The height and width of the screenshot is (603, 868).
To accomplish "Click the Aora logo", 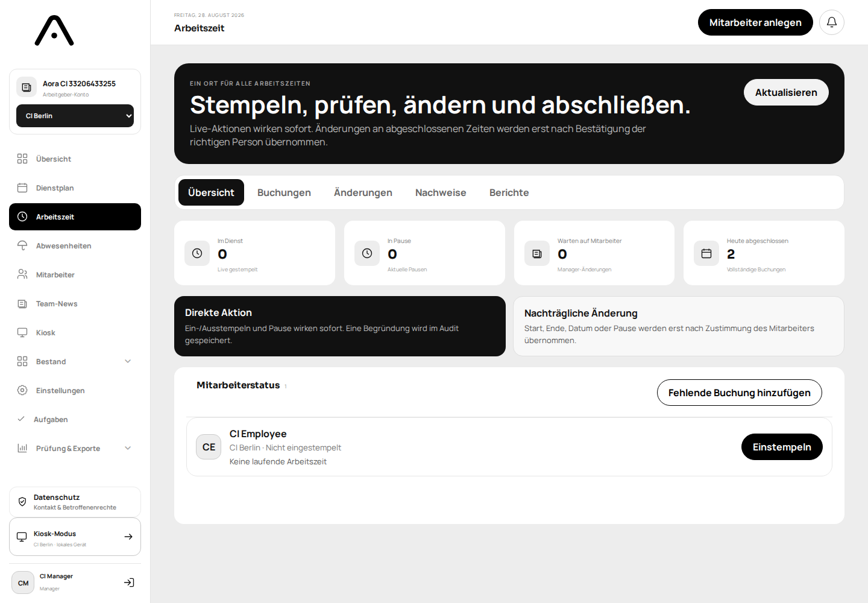I will [x=54, y=31].
